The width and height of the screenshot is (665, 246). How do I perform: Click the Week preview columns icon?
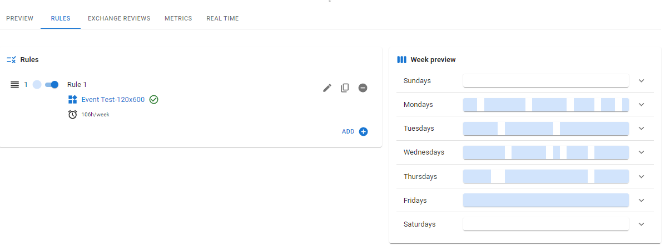[401, 60]
